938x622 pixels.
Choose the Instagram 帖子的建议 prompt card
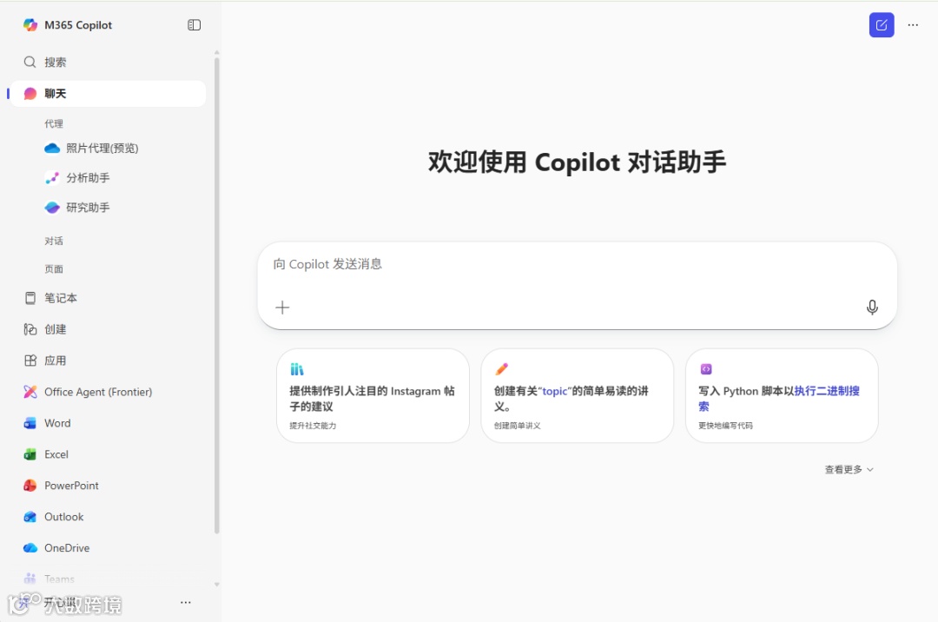pos(373,396)
